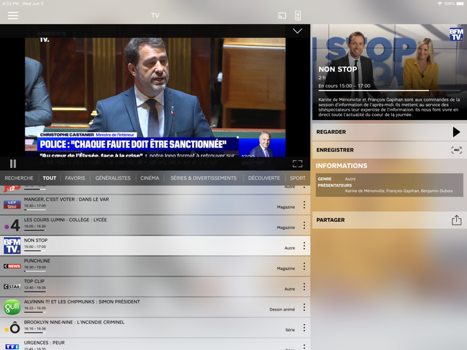
Task: Click the Informations details box
Action: coord(389,185)
